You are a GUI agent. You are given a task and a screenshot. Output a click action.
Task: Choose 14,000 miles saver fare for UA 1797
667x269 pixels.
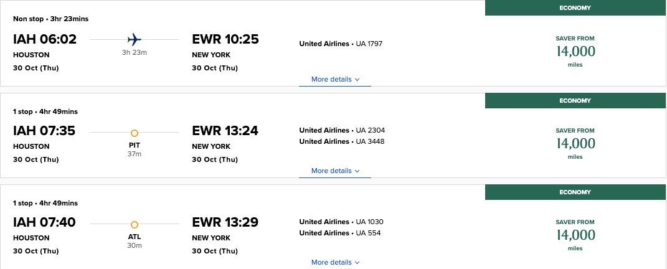tap(575, 51)
